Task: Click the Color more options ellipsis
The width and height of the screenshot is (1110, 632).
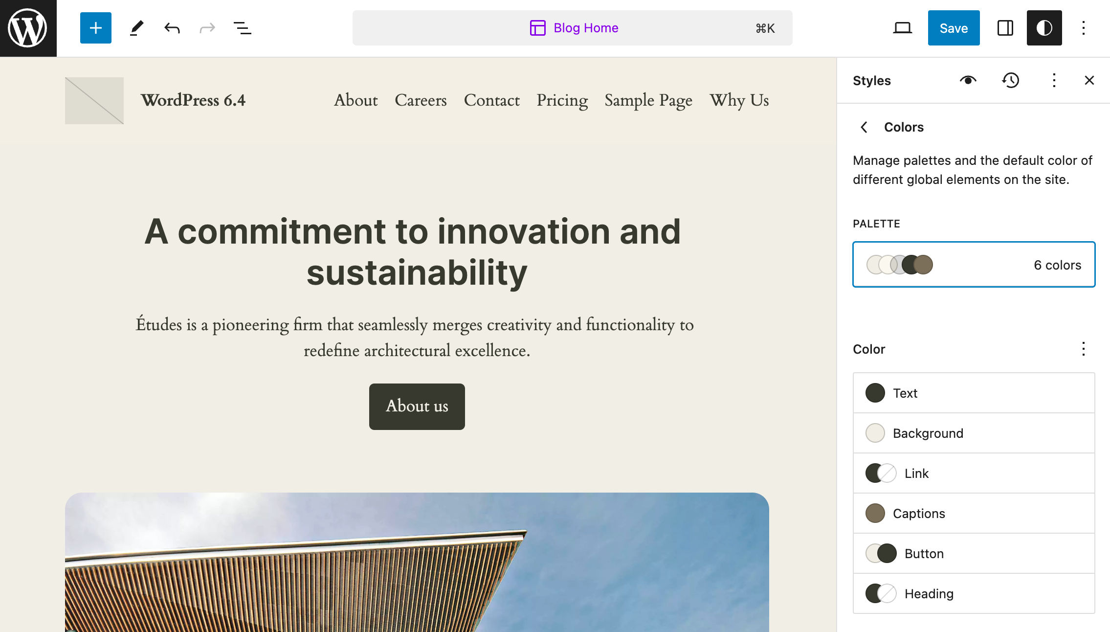Action: [x=1083, y=348]
